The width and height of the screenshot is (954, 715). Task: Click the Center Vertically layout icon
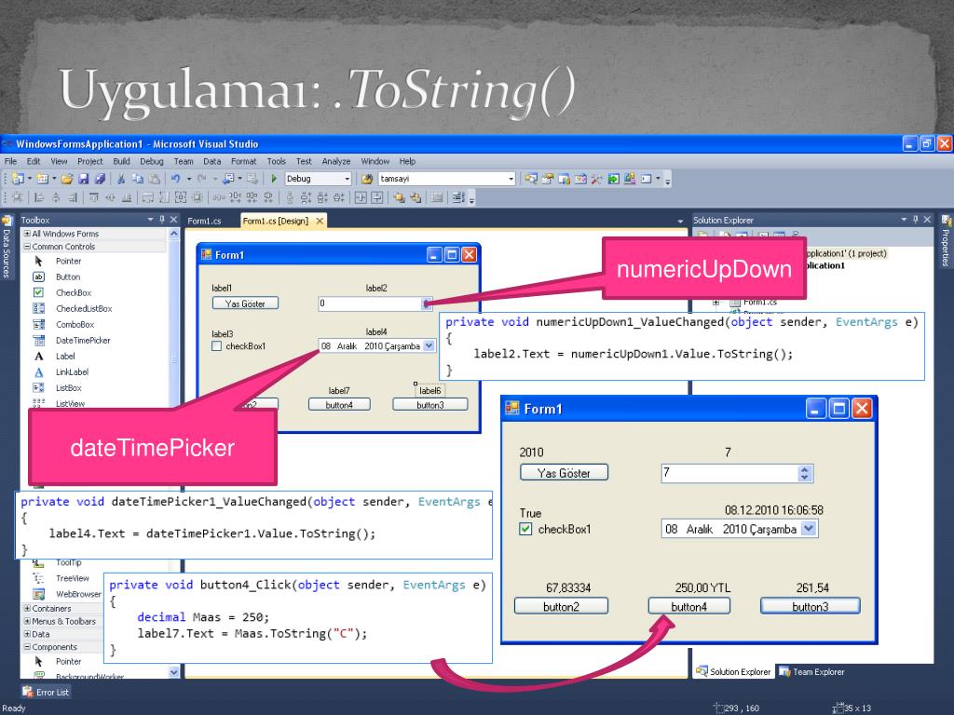(x=377, y=197)
